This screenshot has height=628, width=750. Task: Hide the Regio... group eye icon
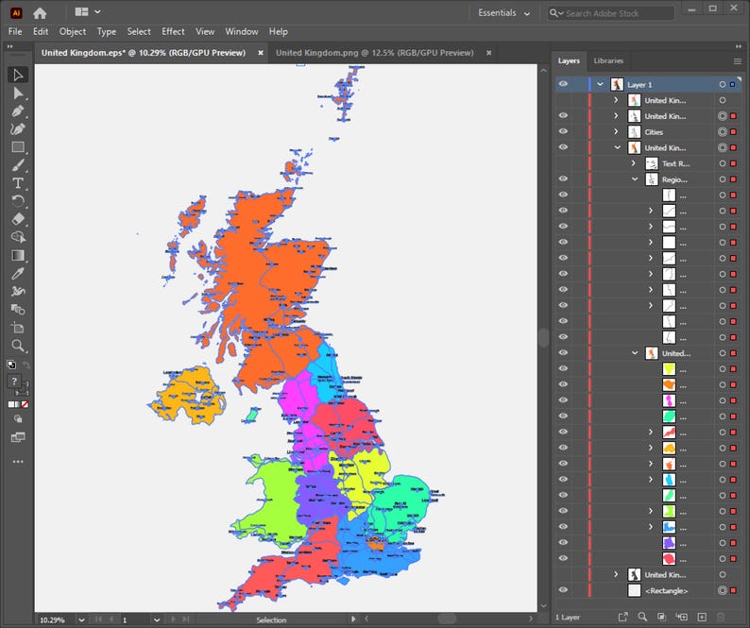coord(563,178)
